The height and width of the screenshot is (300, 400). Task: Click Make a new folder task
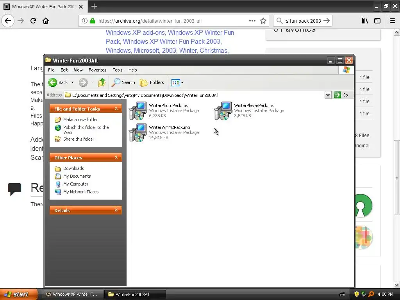[80, 120]
